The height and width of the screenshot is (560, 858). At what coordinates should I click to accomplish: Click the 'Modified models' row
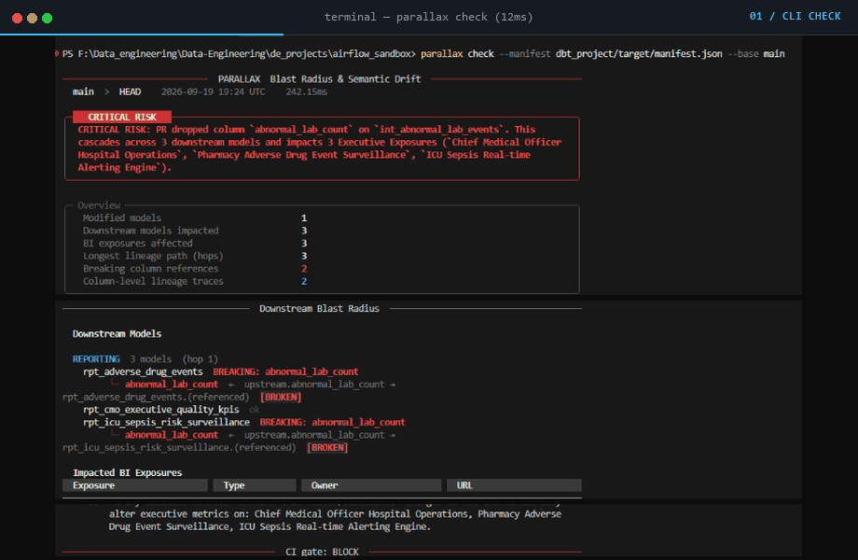tap(195, 217)
